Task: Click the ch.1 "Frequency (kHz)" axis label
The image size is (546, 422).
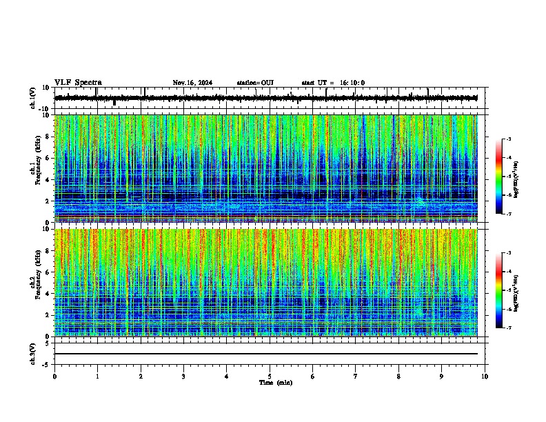Action: 38,160
